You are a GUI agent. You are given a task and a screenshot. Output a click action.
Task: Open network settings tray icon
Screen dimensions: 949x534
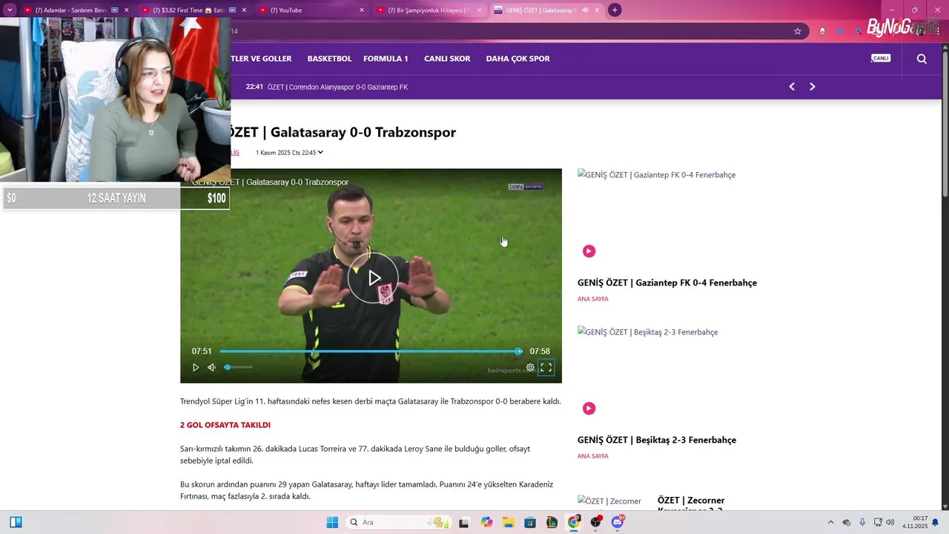coord(878,522)
